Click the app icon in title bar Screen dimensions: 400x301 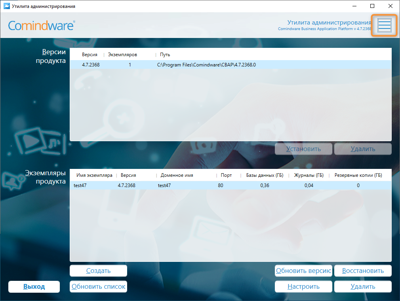(x=6, y=6)
